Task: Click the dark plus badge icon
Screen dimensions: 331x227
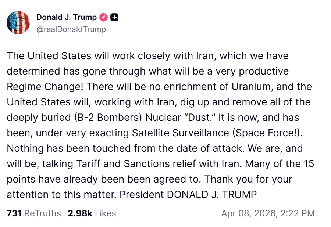Action: pos(114,17)
